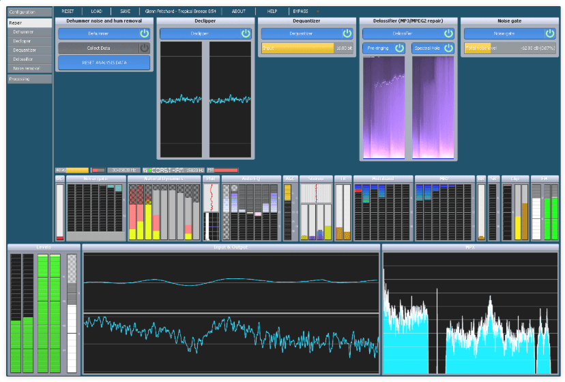
Task: Adjust the Input 16.00 bit slider
Action: pyautogui.click(x=307, y=48)
